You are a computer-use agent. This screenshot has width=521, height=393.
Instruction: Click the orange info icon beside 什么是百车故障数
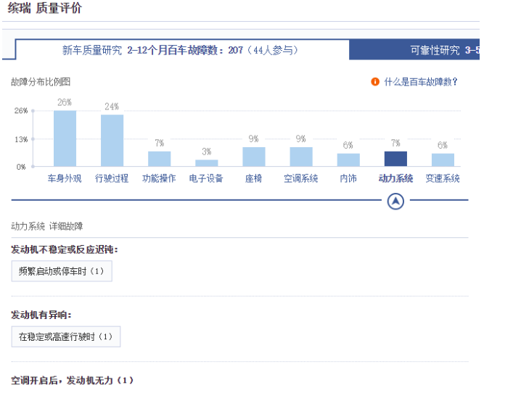click(x=375, y=82)
